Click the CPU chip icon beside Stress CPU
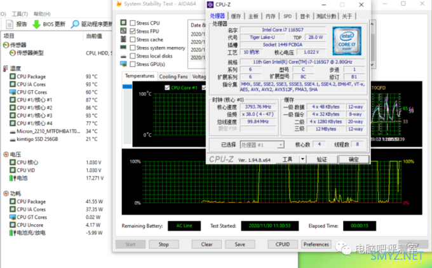Image resolution: width=432 pixels, height=268 pixels. coord(123,22)
